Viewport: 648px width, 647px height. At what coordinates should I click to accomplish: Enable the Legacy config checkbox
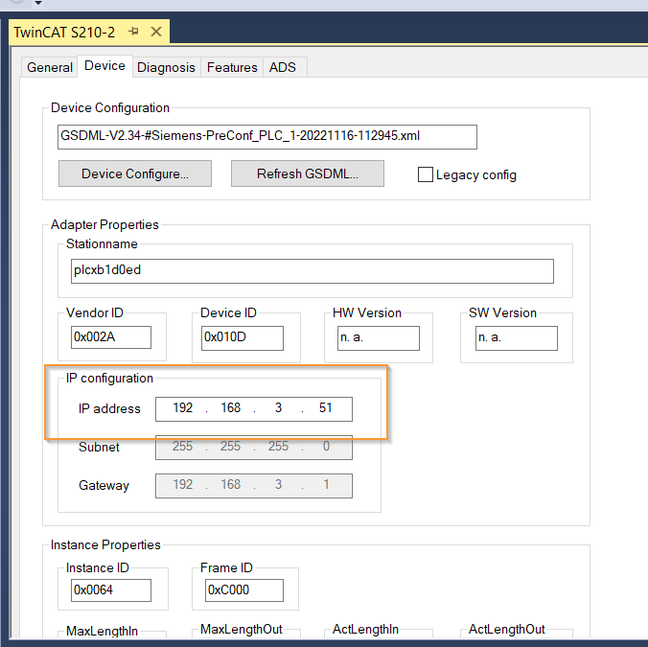(x=426, y=174)
